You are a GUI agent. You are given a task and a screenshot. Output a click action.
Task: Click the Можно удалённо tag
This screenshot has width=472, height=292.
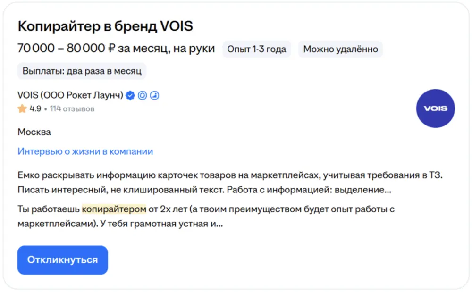(340, 49)
